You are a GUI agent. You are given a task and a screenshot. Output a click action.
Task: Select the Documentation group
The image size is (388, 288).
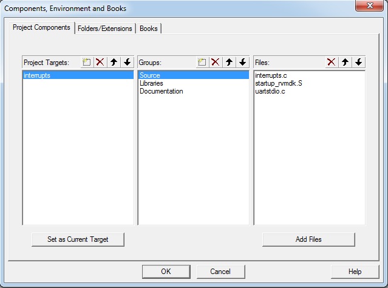tap(194, 91)
